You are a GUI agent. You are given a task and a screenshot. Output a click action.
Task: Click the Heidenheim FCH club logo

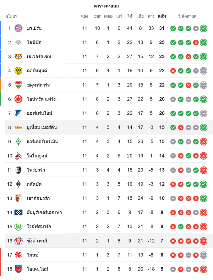coord(18,269)
